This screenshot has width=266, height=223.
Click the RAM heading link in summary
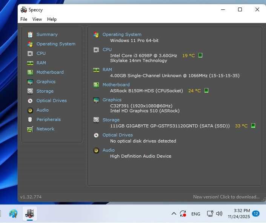pyautogui.click(x=107, y=70)
